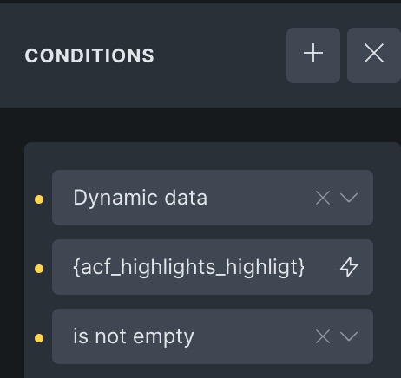
Task: Click dark gap above the condition card
Action: click(x=200, y=125)
